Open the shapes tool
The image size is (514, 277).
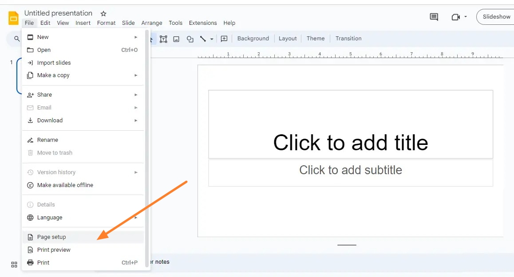click(190, 39)
